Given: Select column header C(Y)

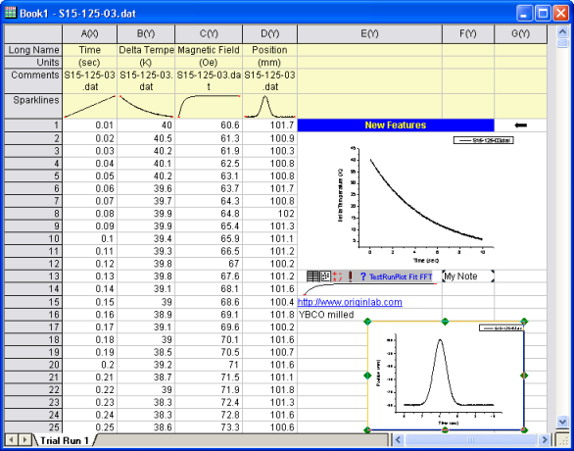Looking at the screenshot, I should coord(209,33).
